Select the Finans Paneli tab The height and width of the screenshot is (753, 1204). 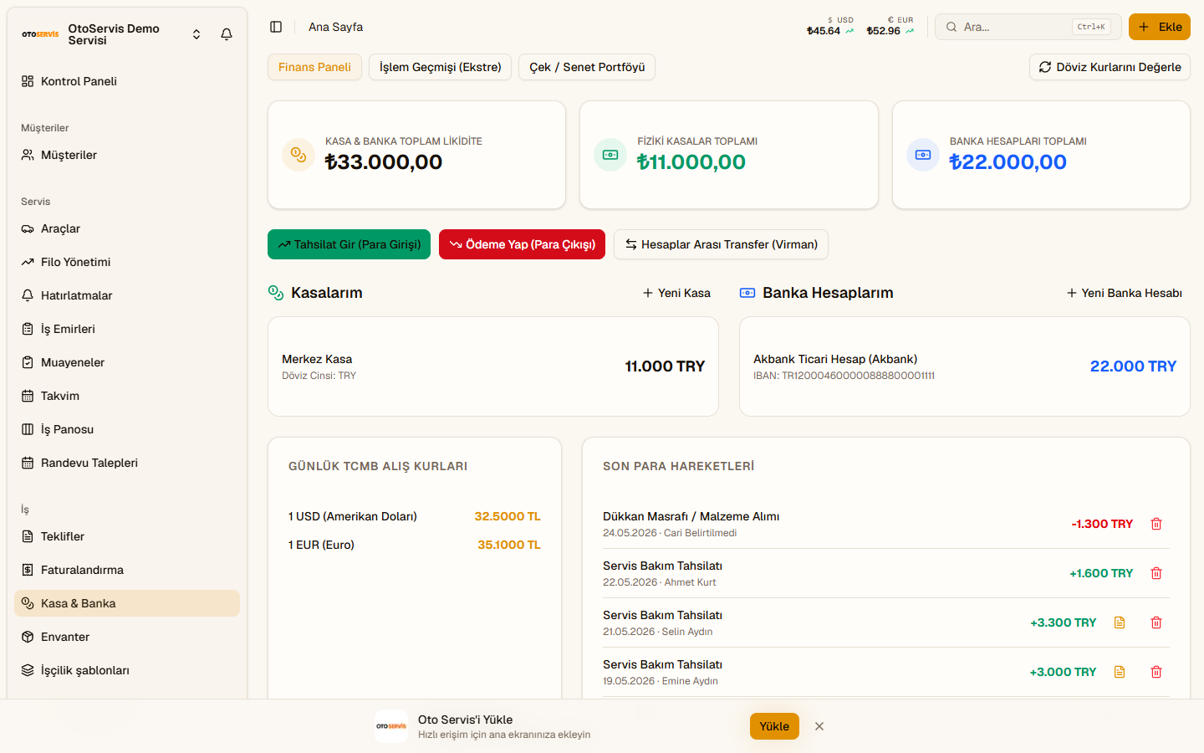click(314, 67)
